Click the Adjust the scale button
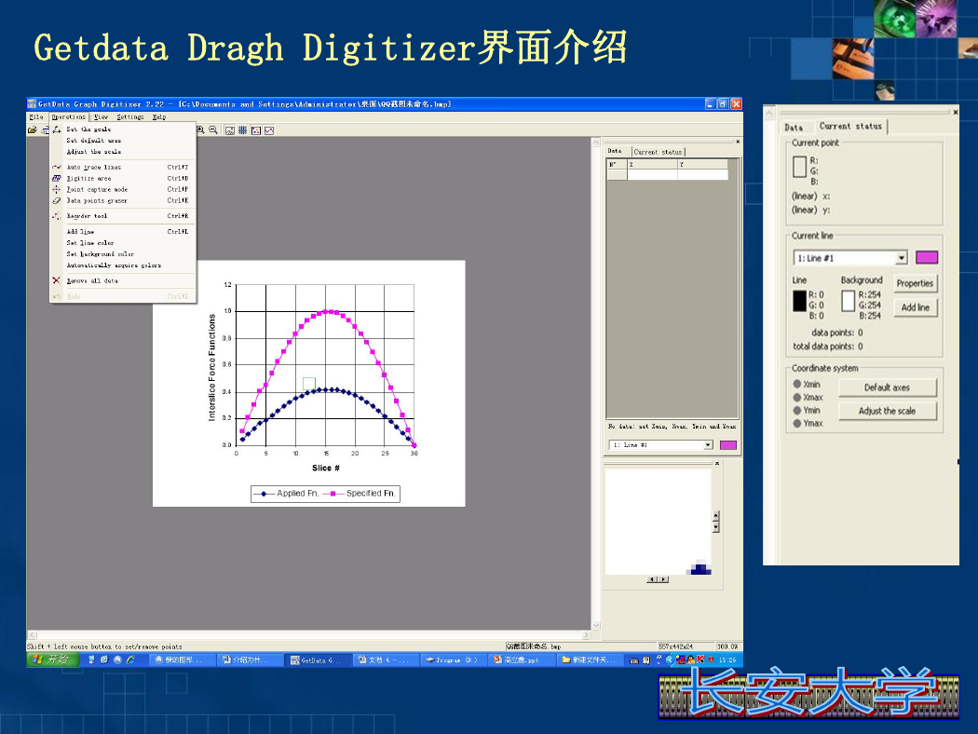978x734 pixels. point(887,411)
